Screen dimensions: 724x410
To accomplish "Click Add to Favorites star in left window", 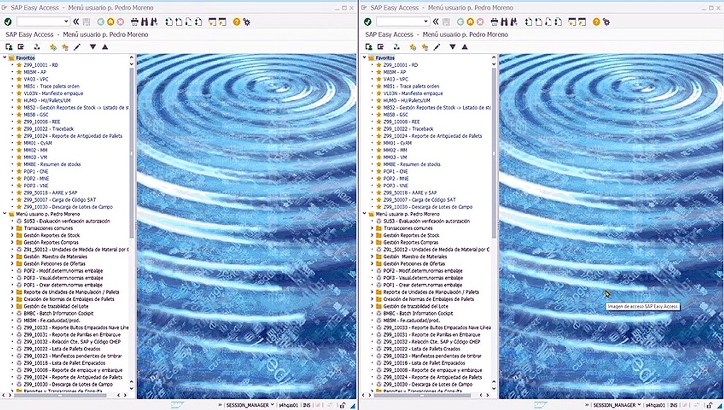I will tap(53, 47).
